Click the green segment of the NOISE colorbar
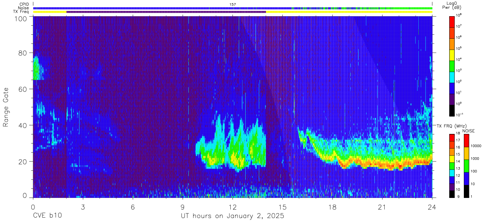This screenshot has width=486, height=224. (467, 166)
